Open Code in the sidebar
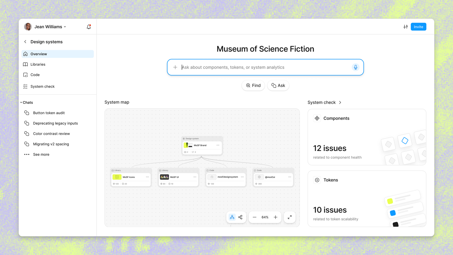453x255 pixels. (57, 75)
